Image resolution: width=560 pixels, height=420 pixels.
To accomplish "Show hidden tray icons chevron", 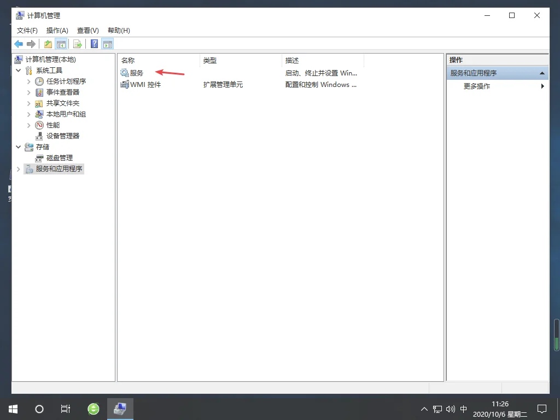I will (424, 409).
